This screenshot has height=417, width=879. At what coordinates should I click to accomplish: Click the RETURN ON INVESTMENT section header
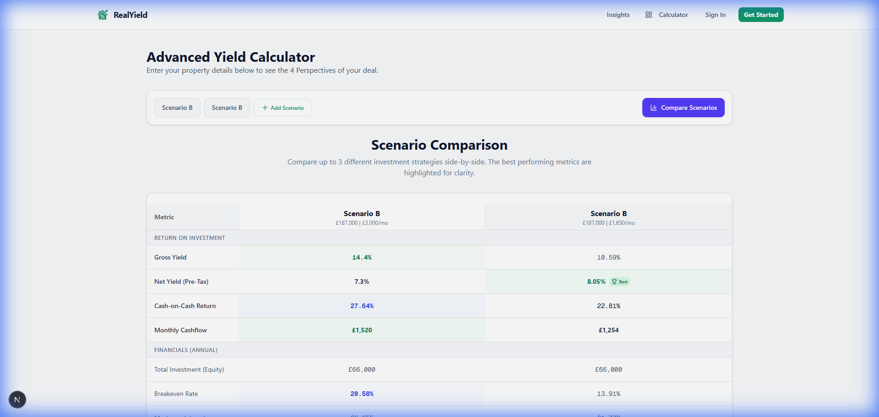(x=190, y=238)
